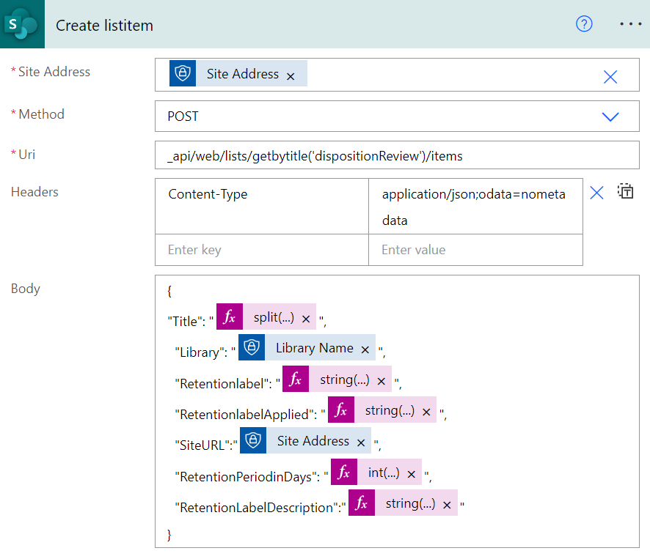Open the int(...) expression token
Image resolution: width=650 pixels, height=559 pixels.
pyautogui.click(x=384, y=473)
